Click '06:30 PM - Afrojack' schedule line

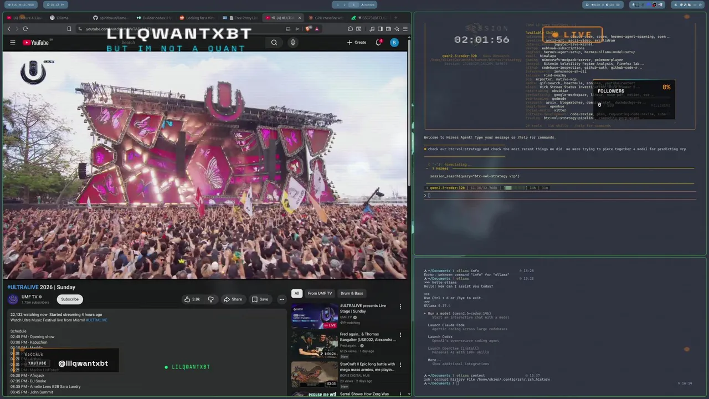(27, 376)
